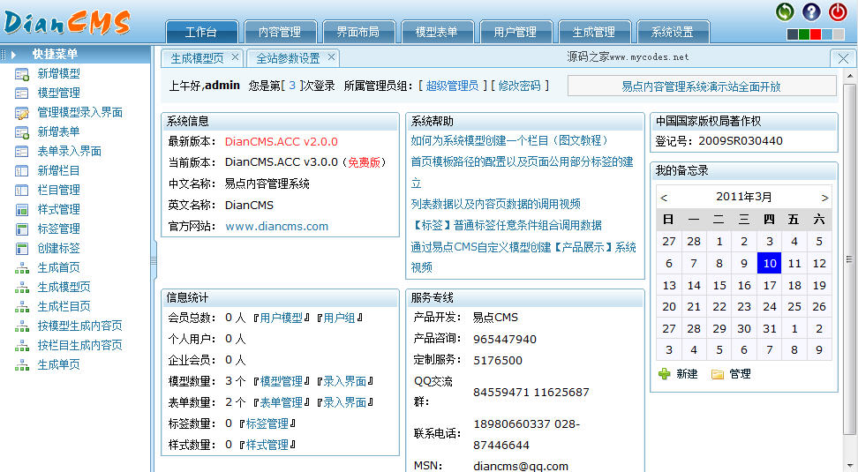Viewport: 858px width, 472px height.
Task: Click sitemap icon beside 按模型生成内容页
Action: tap(22, 326)
